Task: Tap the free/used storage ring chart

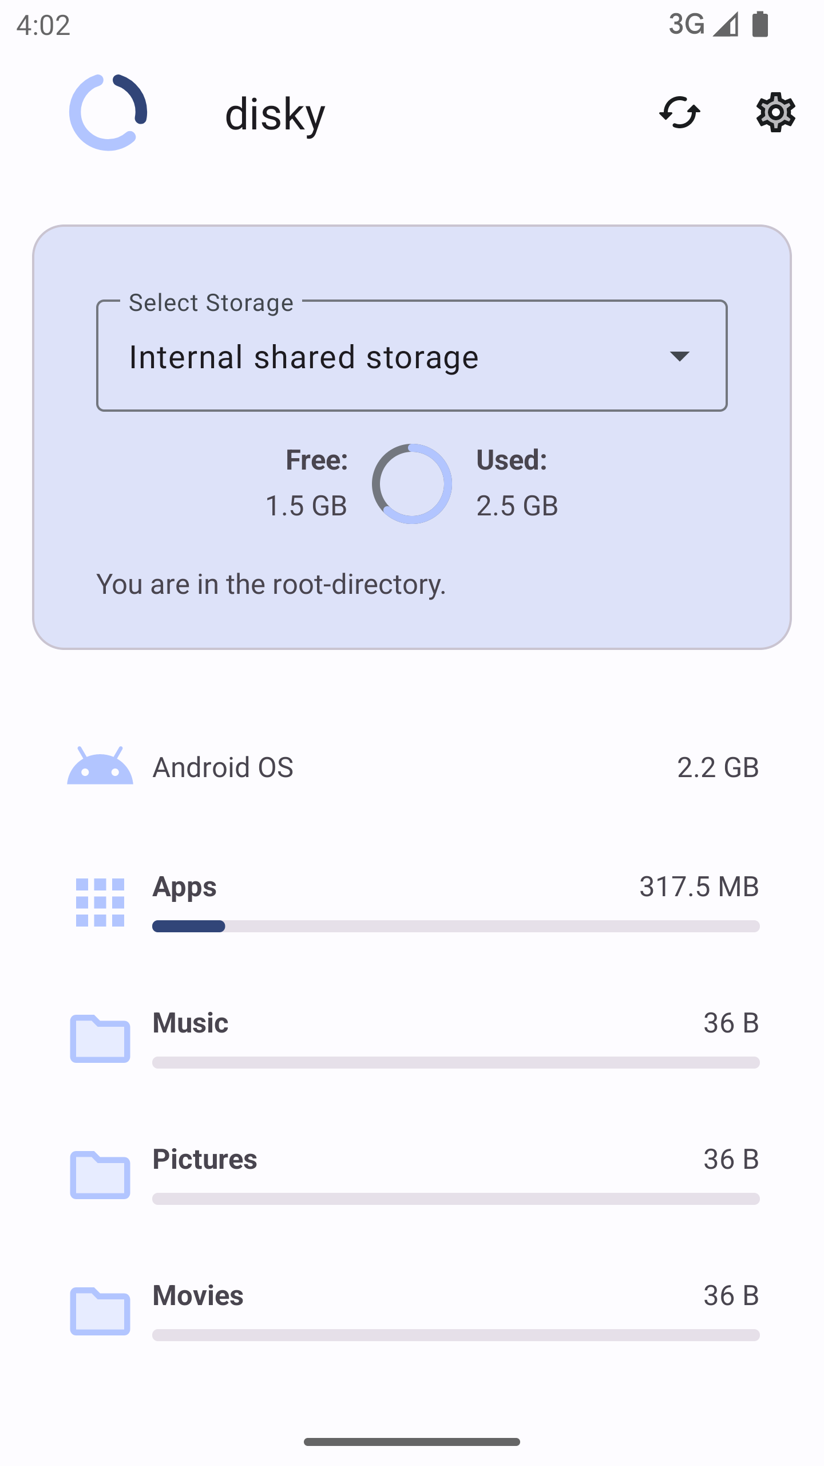Action: click(411, 484)
